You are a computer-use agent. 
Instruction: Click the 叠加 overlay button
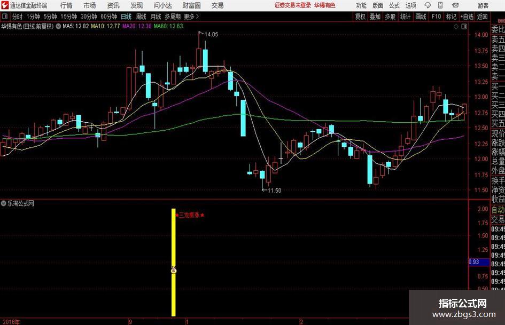pos(375,17)
